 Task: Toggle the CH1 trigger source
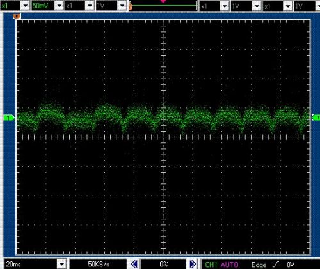click(211, 265)
